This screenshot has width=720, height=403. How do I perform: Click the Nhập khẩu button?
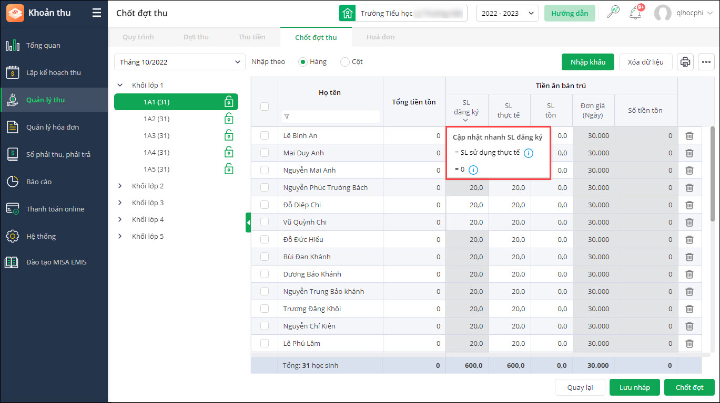click(587, 62)
